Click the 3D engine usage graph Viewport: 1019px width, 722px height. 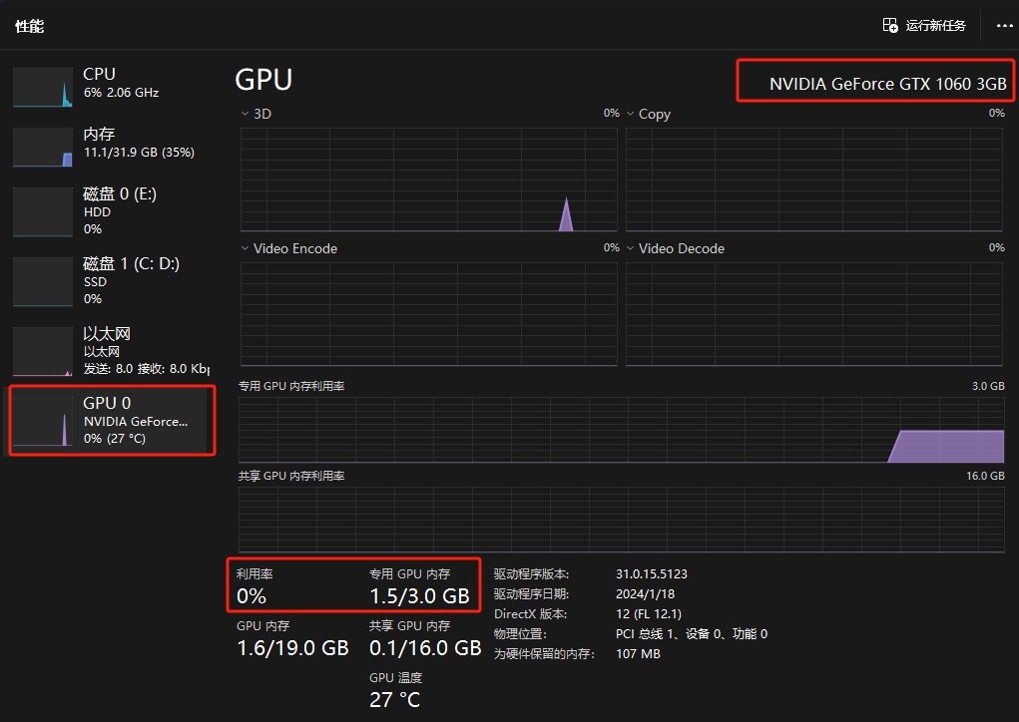pos(429,180)
